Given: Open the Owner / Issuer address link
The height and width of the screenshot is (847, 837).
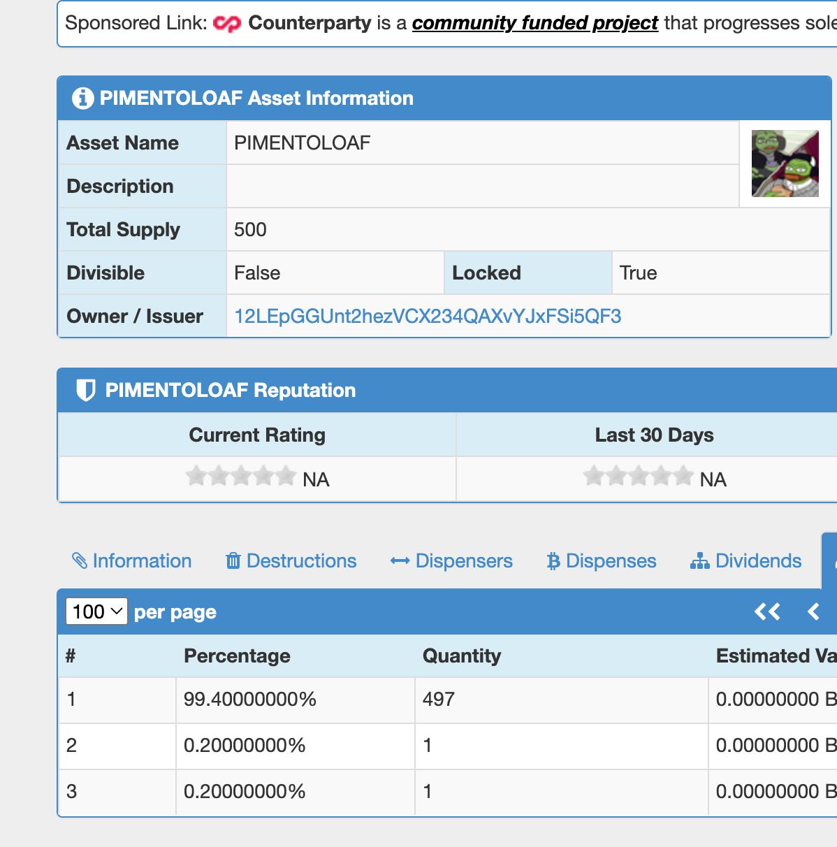Looking at the screenshot, I should [x=428, y=317].
